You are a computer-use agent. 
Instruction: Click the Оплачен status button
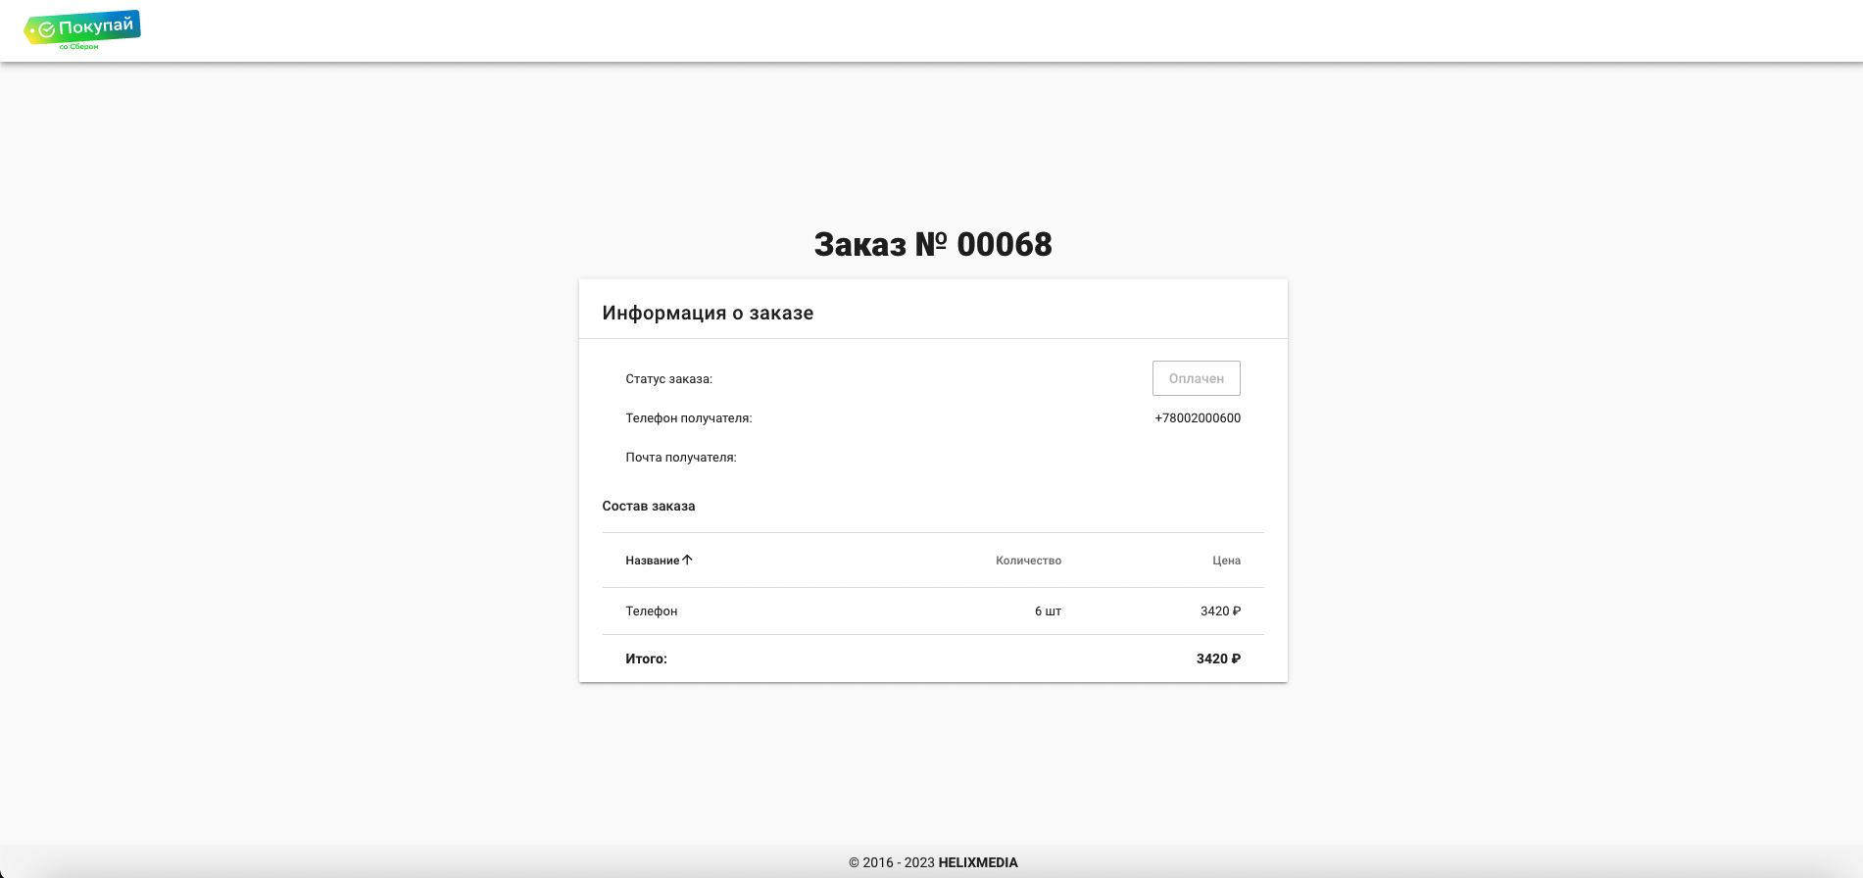(x=1196, y=378)
